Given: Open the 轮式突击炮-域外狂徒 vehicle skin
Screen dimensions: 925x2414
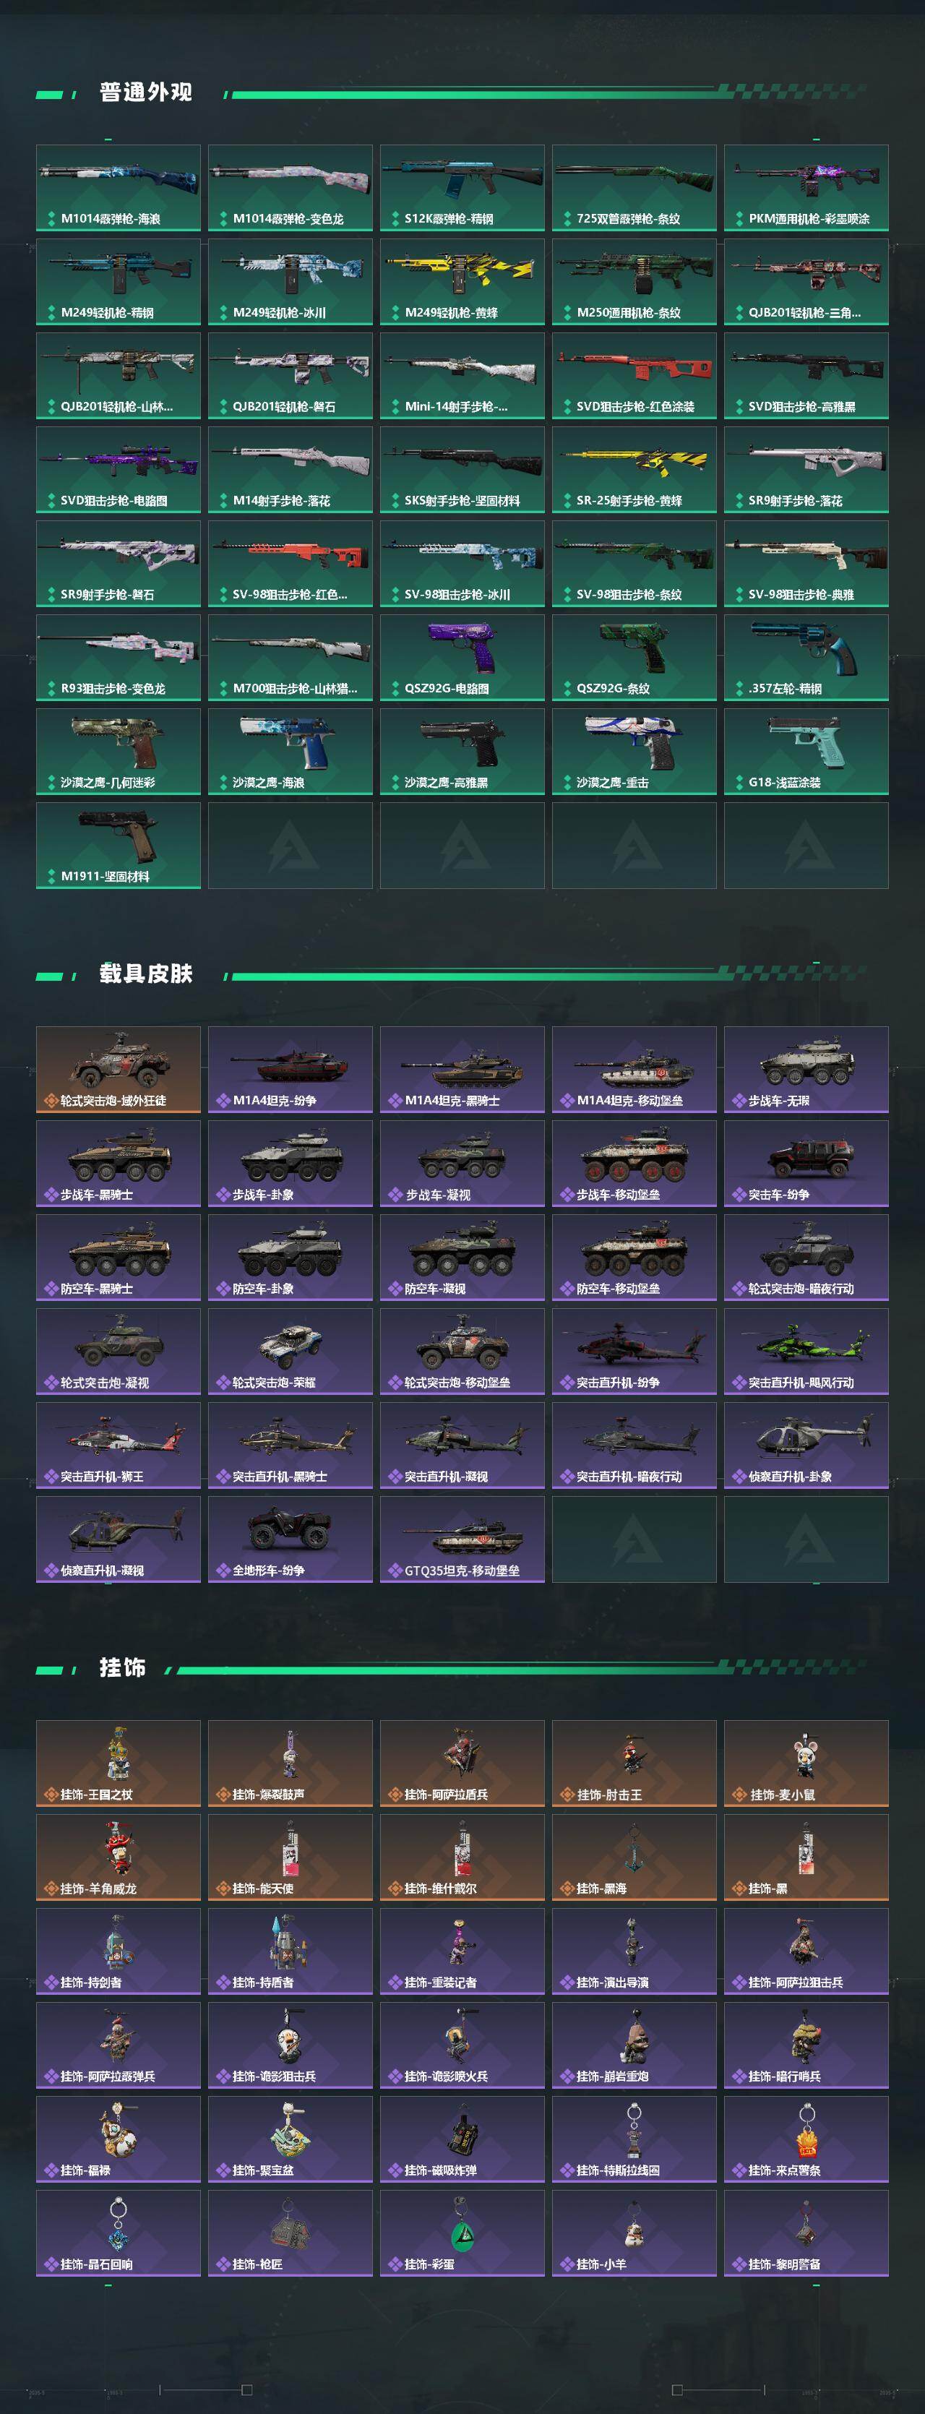Looking at the screenshot, I should click(118, 1070).
